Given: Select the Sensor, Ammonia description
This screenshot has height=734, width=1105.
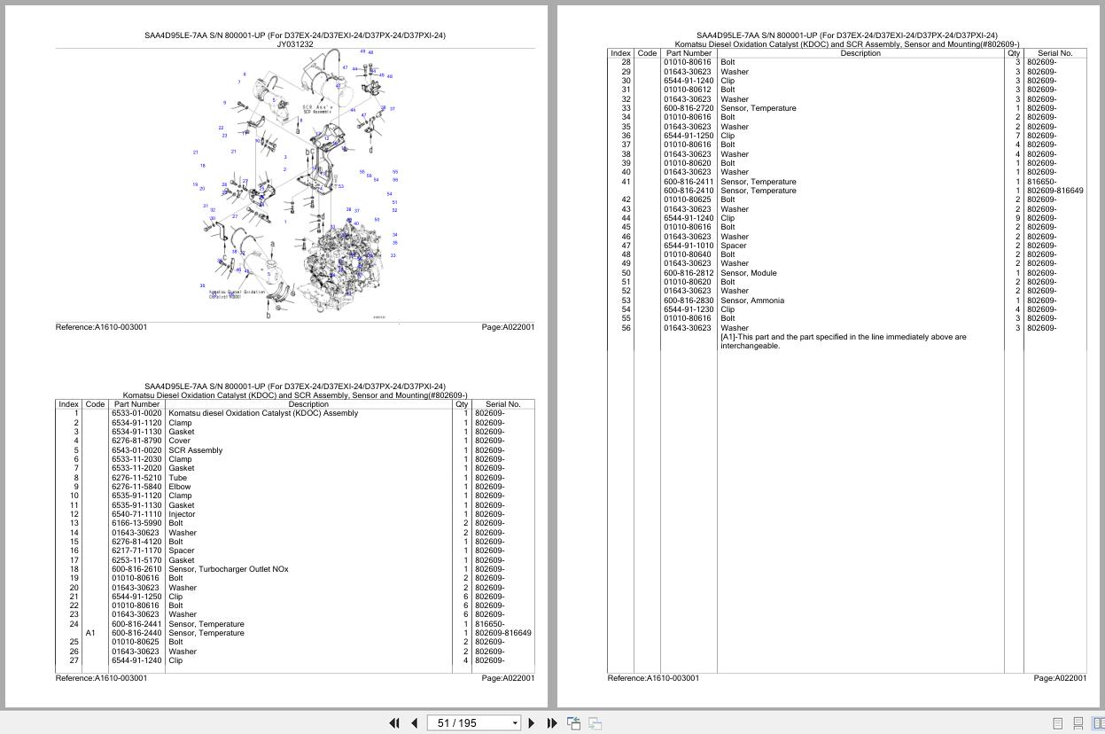Looking at the screenshot, I should click(752, 301).
